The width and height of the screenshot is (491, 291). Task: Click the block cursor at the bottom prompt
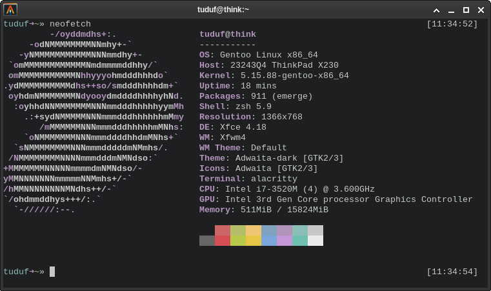pos(52,272)
